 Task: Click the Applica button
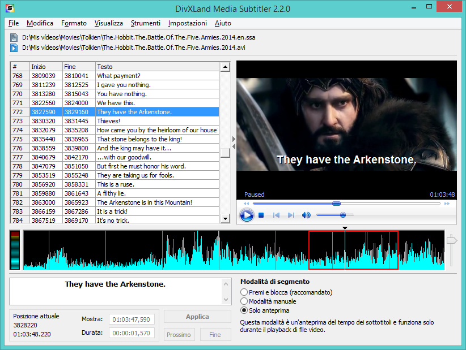pos(197,317)
